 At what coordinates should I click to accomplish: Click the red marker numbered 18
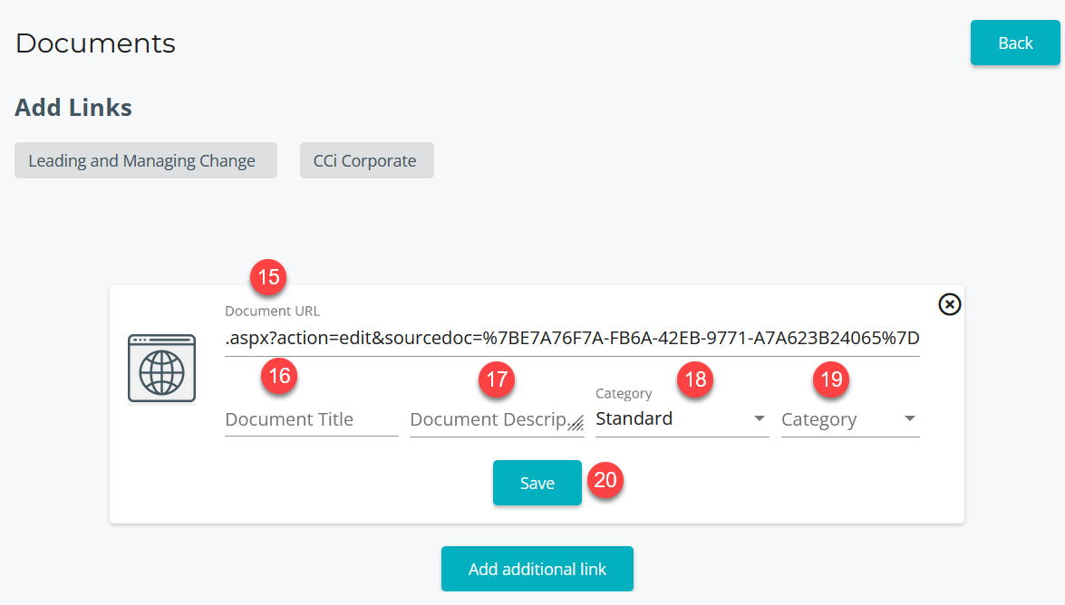click(x=695, y=379)
